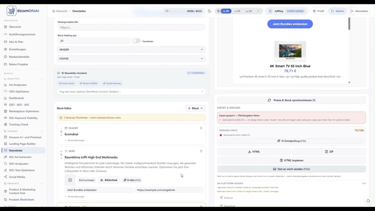Click the Block-Padding px field

(x=94, y=41)
